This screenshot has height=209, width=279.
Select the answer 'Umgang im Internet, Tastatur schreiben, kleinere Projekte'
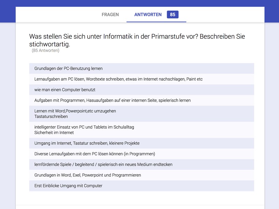tap(87, 143)
